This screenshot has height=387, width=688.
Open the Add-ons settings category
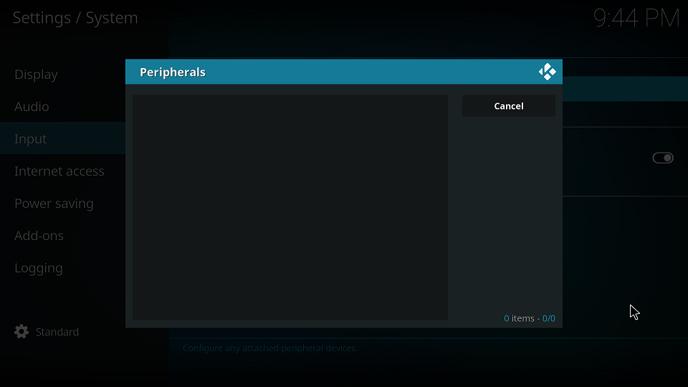(39, 236)
